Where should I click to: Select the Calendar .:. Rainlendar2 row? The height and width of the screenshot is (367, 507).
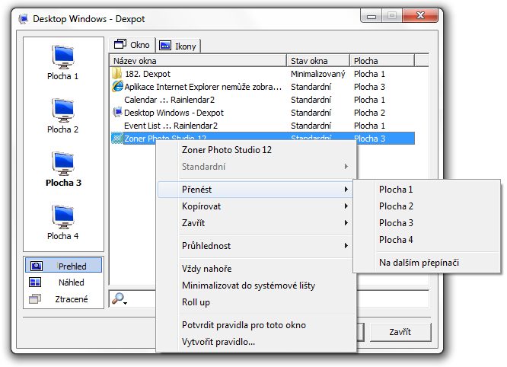coord(263,100)
